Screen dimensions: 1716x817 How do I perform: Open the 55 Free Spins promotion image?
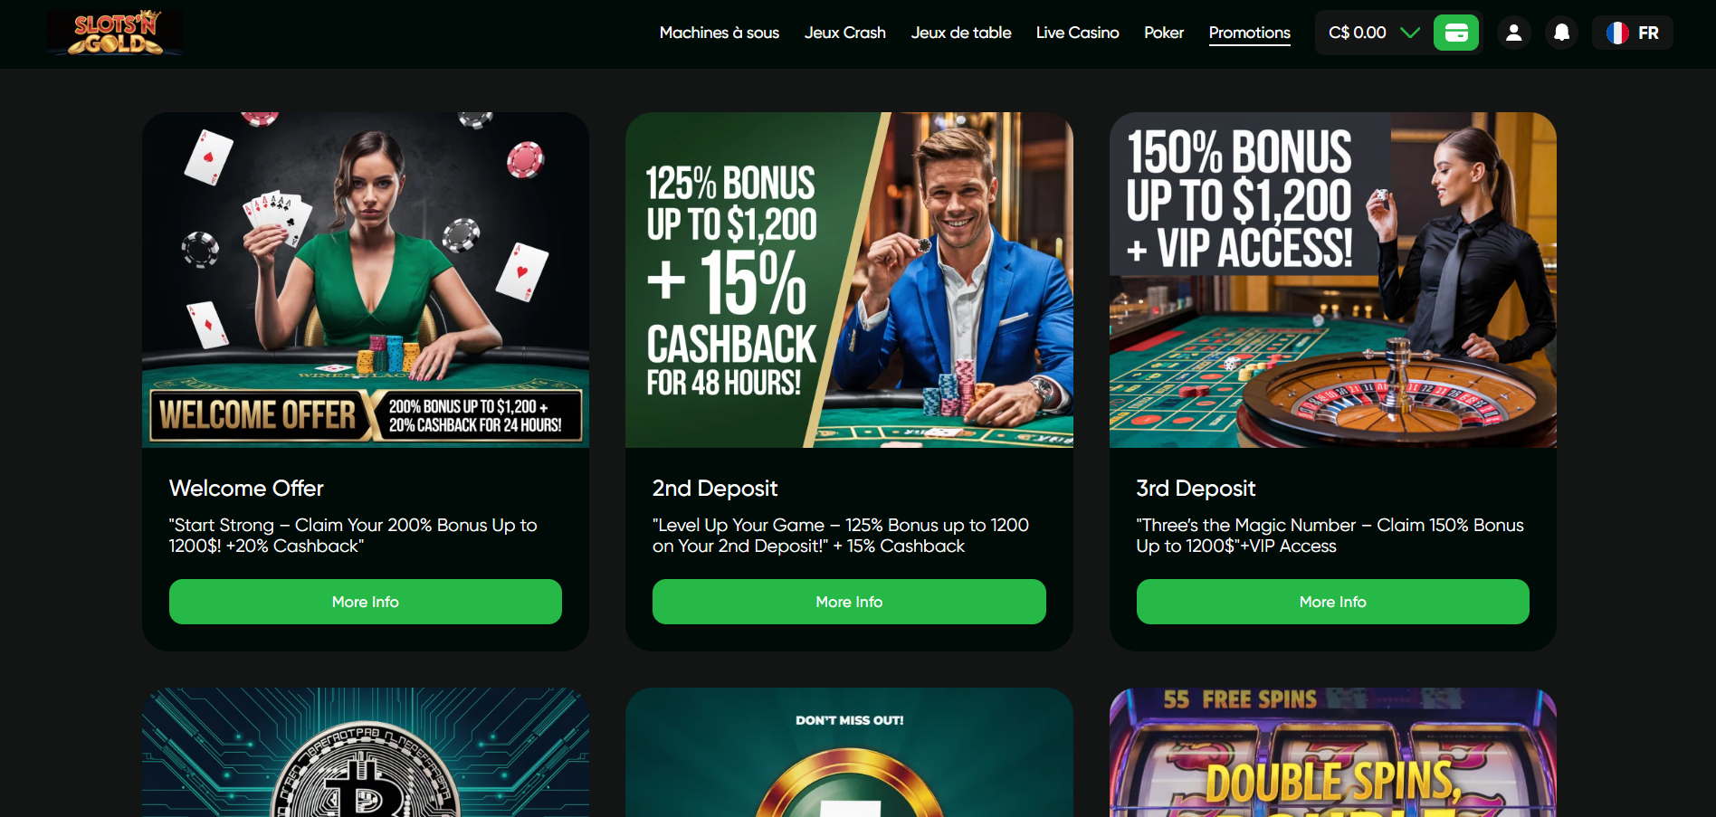pos(1333,753)
